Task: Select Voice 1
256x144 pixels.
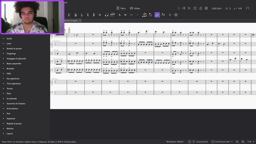Action: point(157,15)
